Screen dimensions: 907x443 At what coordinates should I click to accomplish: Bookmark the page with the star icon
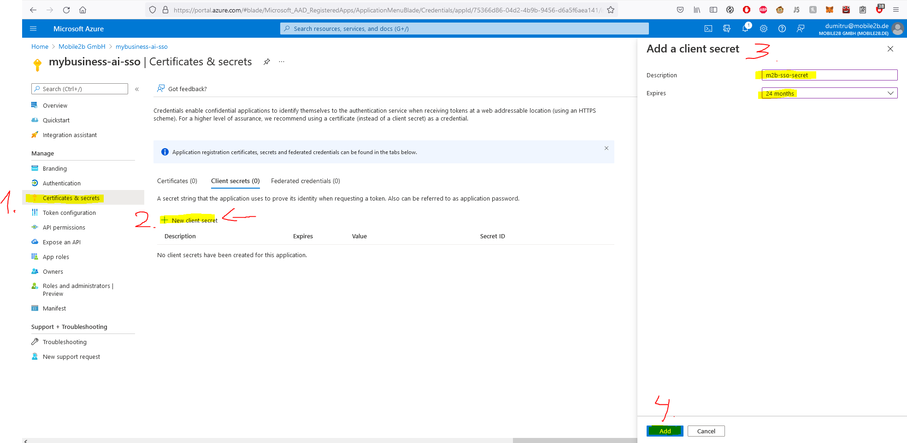tap(610, 9)
